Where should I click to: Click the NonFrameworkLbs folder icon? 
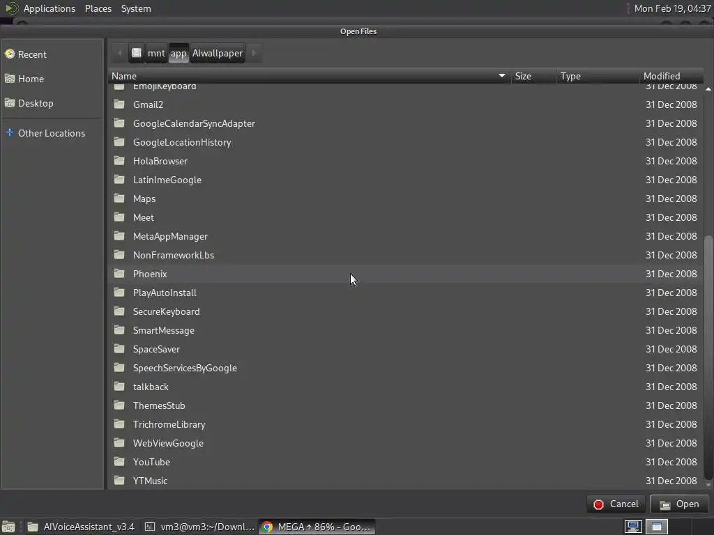(119, 255)
